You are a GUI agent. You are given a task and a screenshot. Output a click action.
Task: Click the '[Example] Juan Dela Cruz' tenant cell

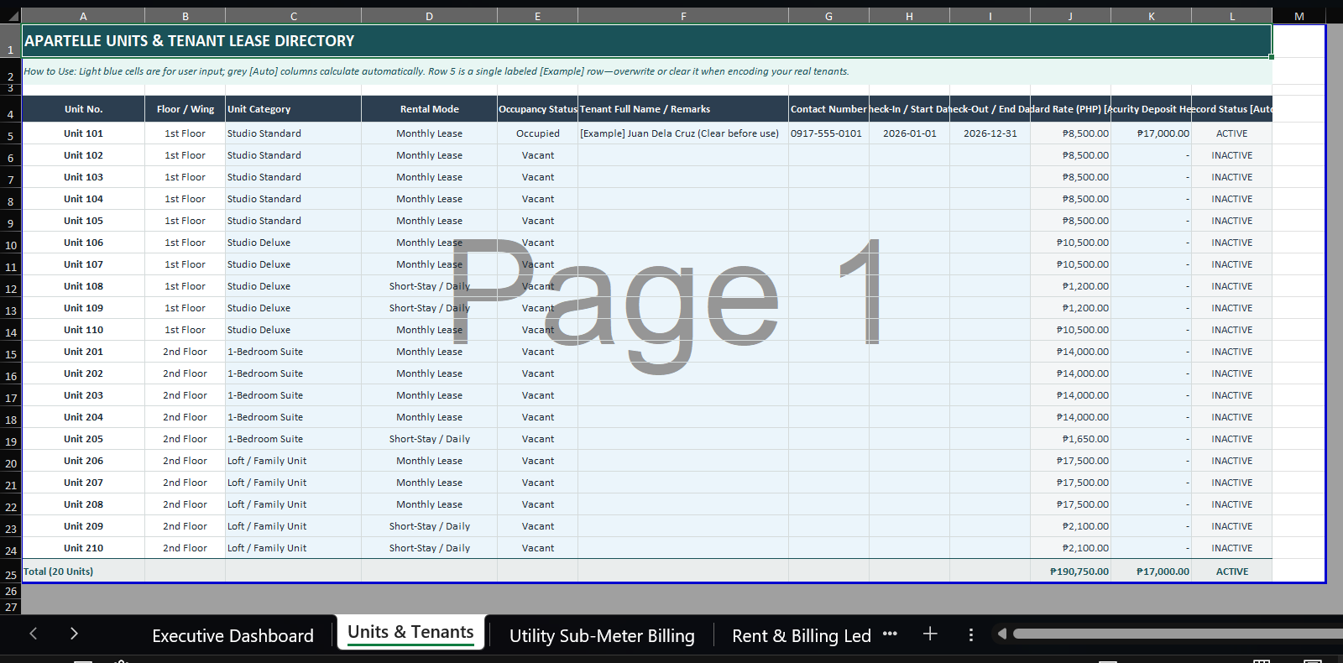[683, 133]
